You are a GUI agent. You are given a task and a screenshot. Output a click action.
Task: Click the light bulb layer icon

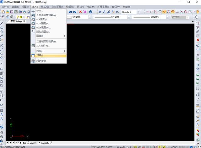(x=18, y=17)
